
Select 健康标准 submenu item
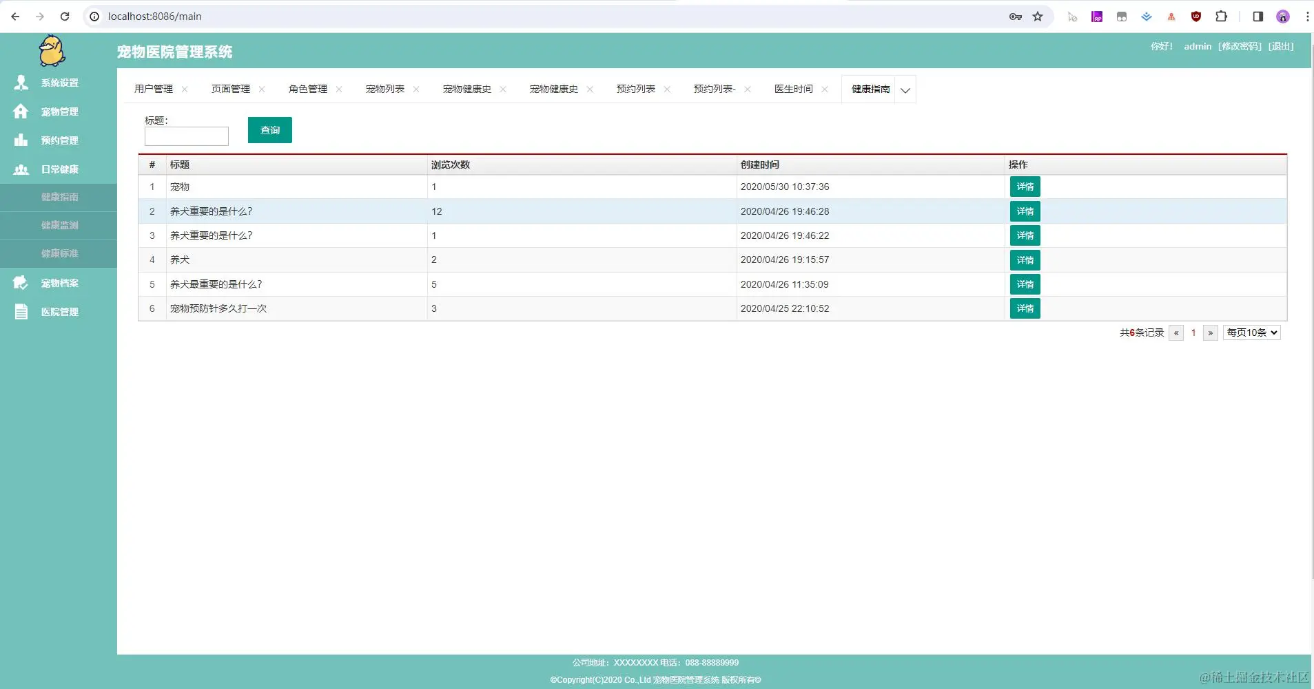tap(59, 253)
